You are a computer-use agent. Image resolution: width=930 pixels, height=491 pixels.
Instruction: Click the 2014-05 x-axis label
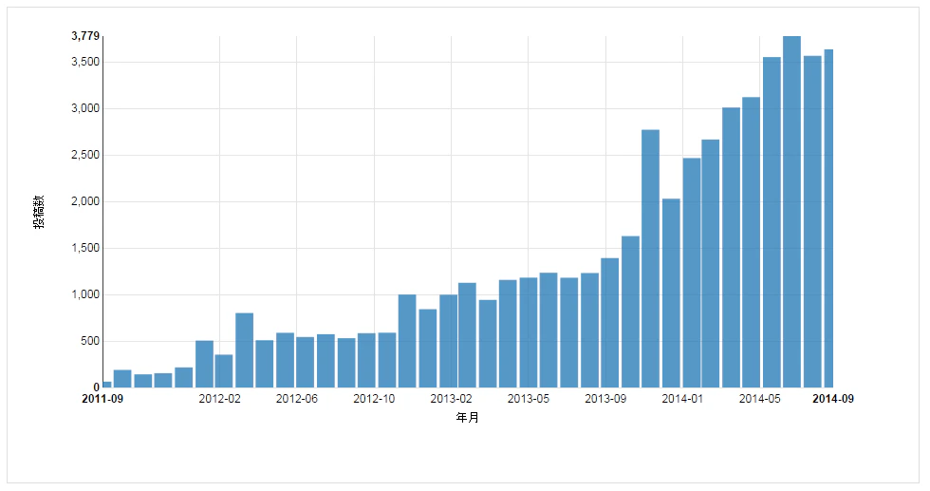tap(760, 399)
